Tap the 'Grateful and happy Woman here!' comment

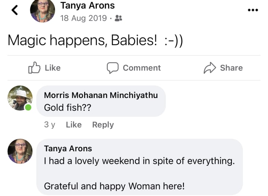pos(114,186)
